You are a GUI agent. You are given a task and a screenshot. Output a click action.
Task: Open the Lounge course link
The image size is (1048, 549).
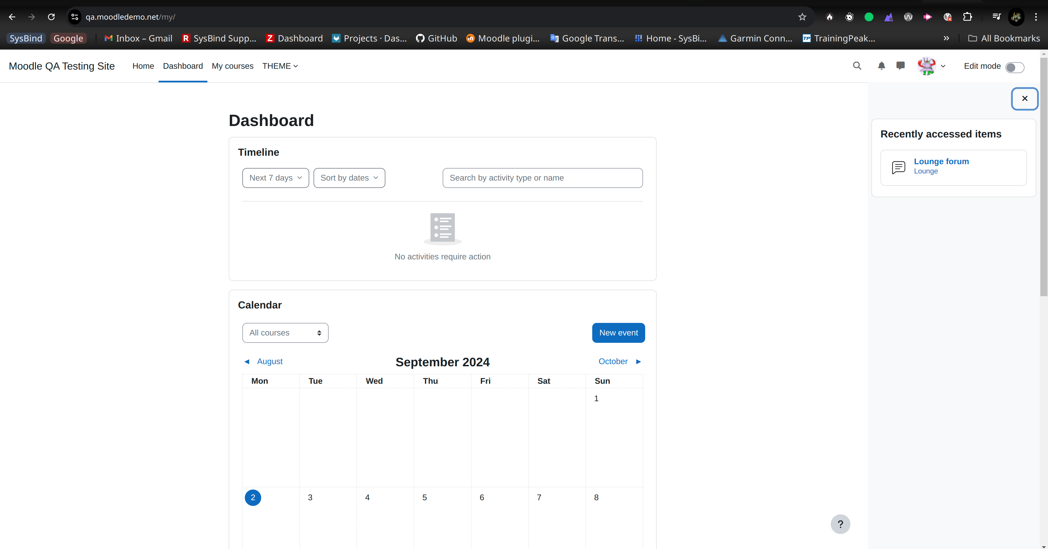coord(925,171)
